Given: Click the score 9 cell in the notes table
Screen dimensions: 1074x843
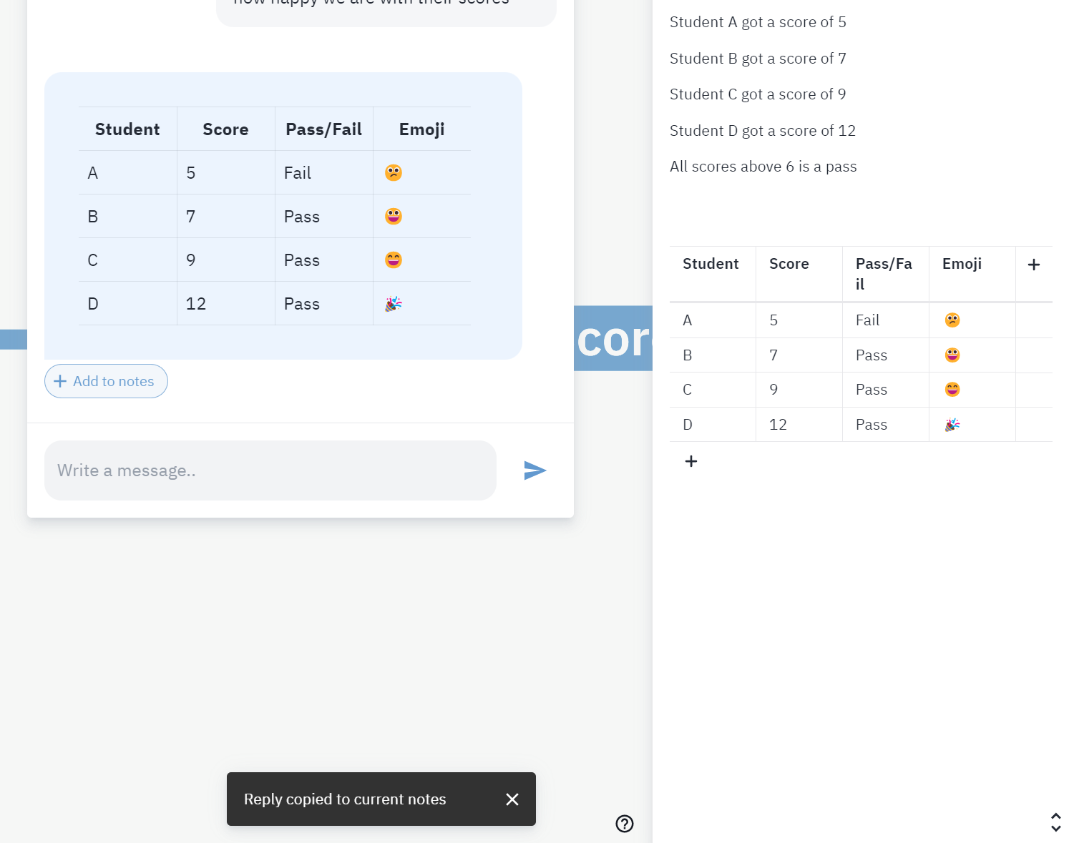Looking at the screenshot, I should click(x=799, y=390).
